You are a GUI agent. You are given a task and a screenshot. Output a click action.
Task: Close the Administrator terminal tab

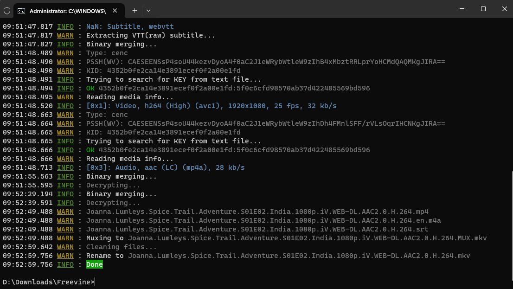pos(115,10)
